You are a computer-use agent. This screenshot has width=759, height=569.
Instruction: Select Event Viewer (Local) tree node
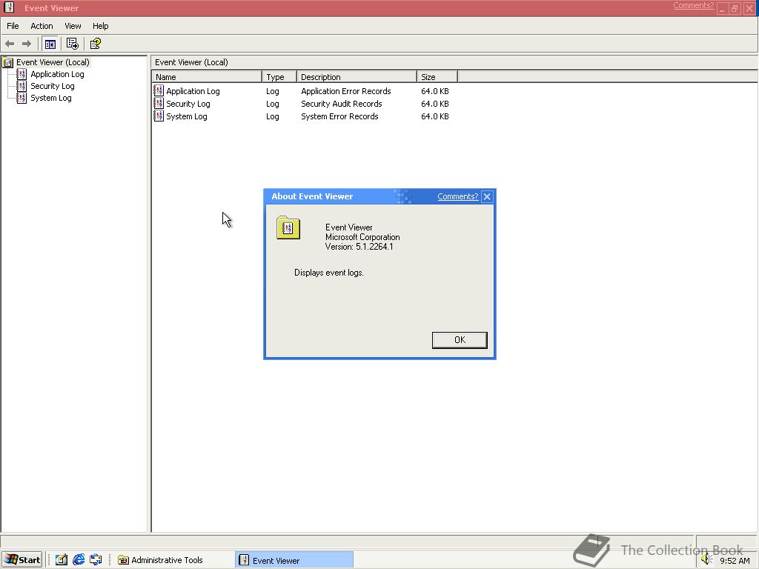point(53,62)
